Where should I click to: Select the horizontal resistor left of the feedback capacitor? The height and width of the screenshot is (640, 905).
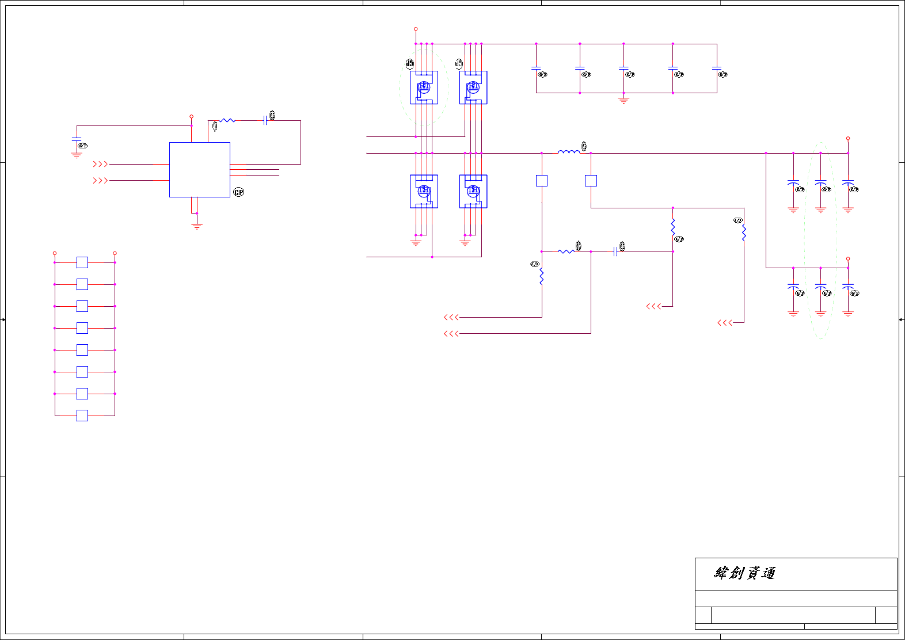coord(566,252)
